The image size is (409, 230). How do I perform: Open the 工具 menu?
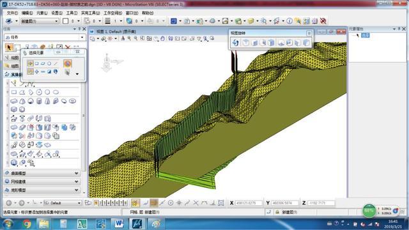72,13
